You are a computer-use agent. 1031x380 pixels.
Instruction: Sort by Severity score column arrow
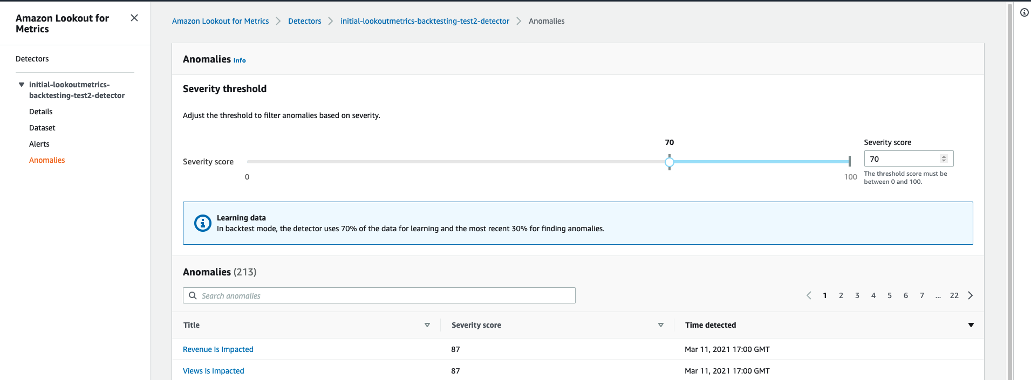click(661, 325)
